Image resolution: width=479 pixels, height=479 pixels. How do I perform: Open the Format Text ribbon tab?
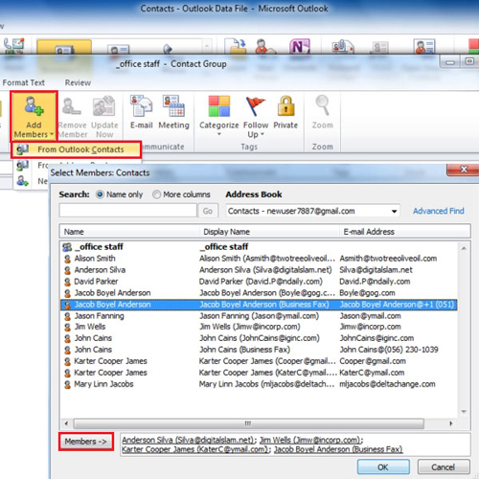24,82
